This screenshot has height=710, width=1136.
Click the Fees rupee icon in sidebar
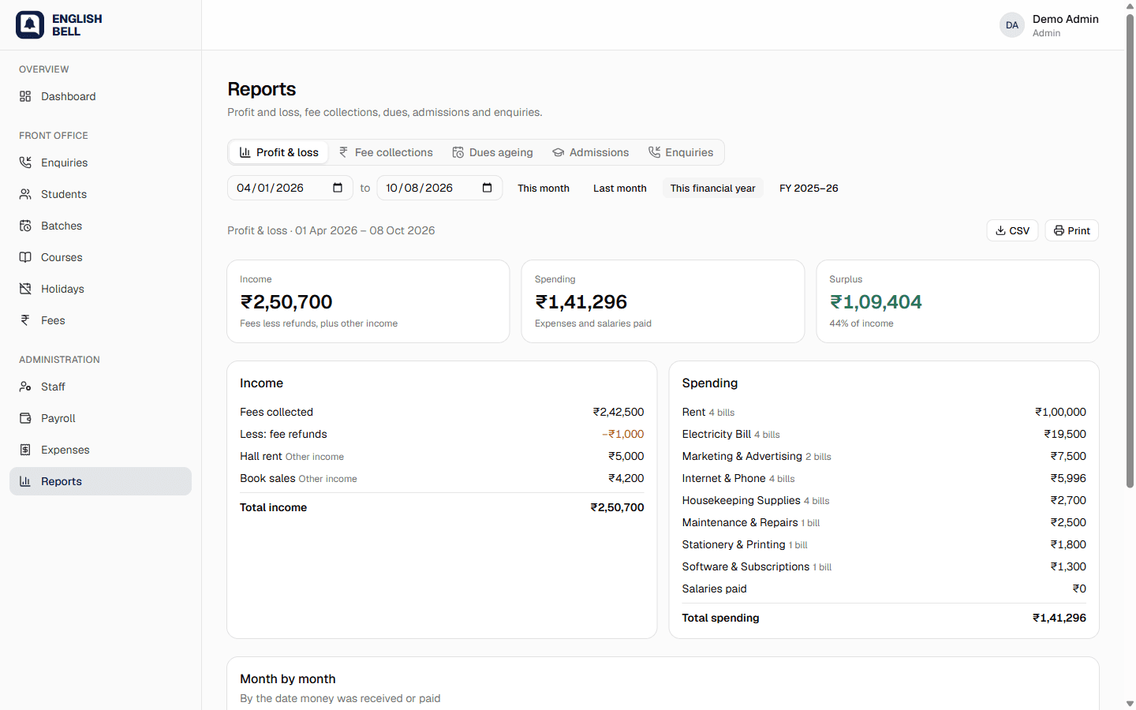tap(25, 320)
